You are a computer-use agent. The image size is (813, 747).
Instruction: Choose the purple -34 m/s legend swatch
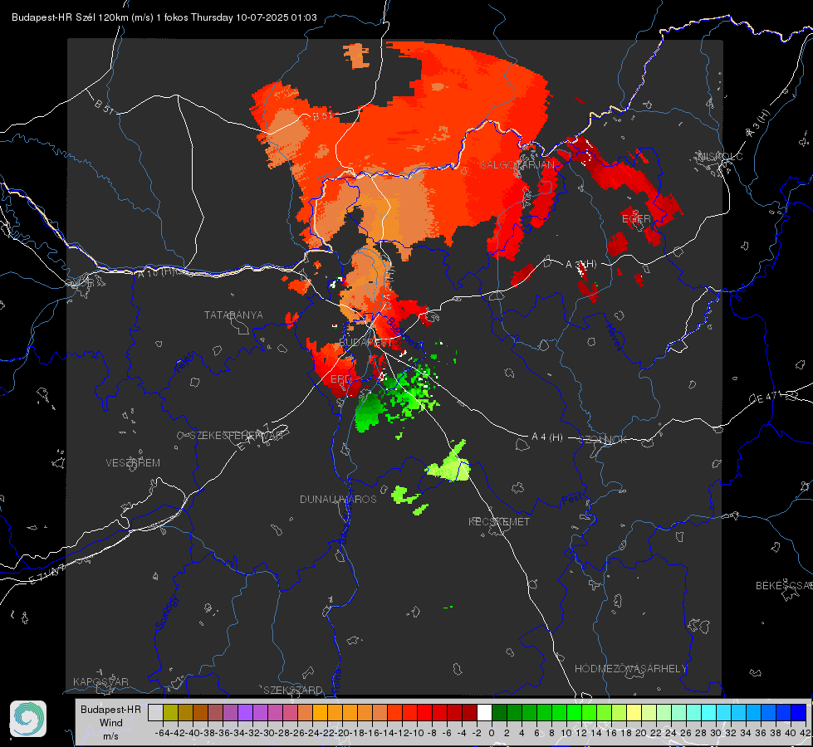245,712
